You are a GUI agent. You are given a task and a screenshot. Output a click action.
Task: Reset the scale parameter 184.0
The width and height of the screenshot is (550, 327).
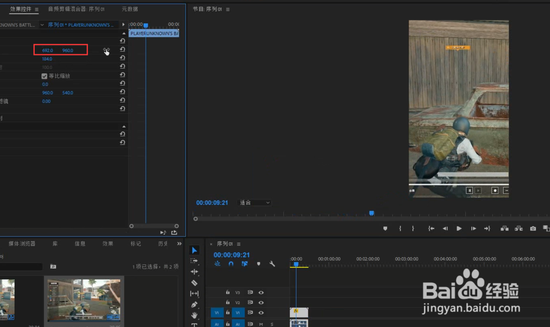pyautogui.click(x=123, y=58)
